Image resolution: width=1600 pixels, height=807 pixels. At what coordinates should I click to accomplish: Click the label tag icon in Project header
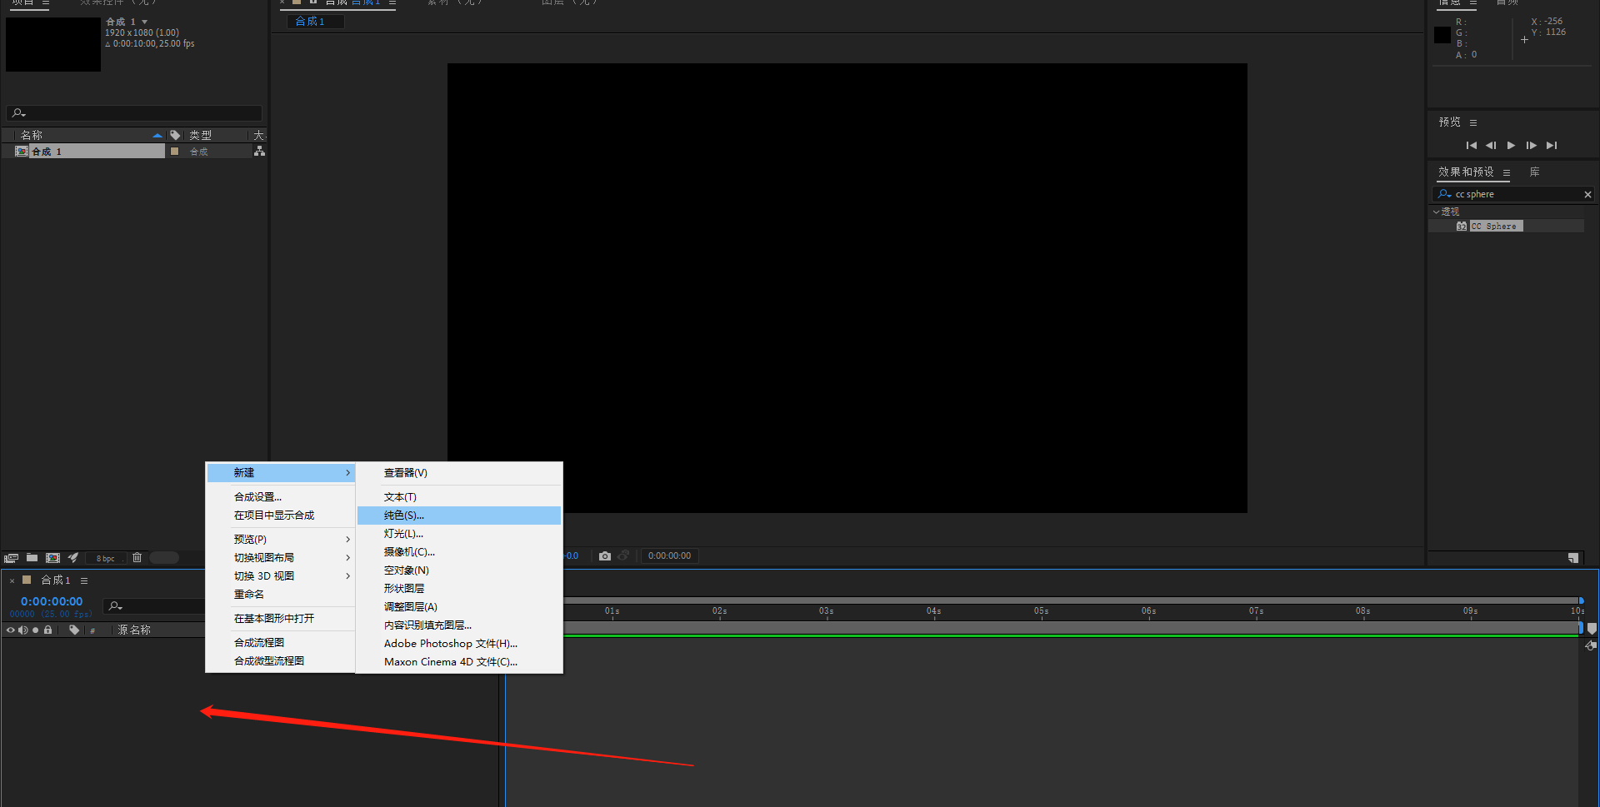tap(175, 135)
